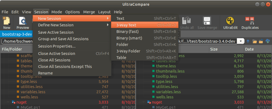Open right path combo box dropdown arrow

241,41
